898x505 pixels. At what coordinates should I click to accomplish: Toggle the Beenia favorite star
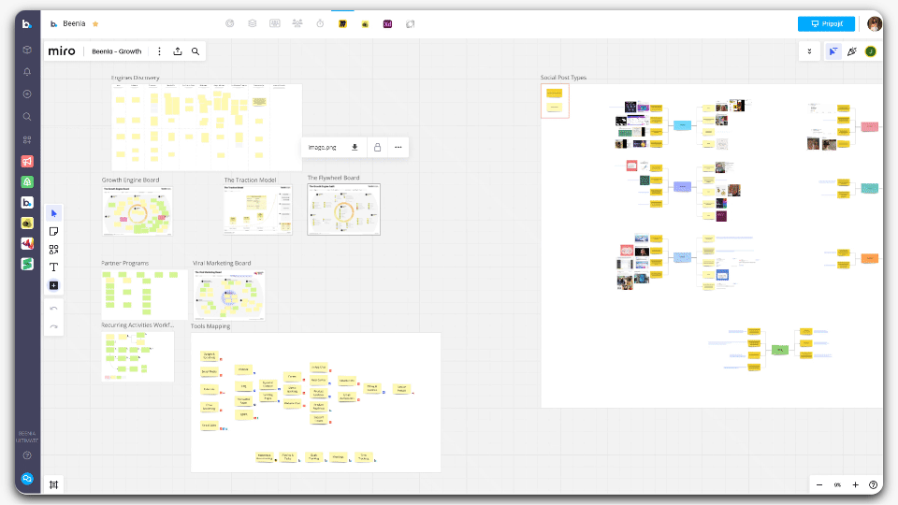coord(95,23)
